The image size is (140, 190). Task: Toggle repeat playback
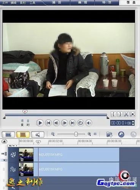point(81,123)
